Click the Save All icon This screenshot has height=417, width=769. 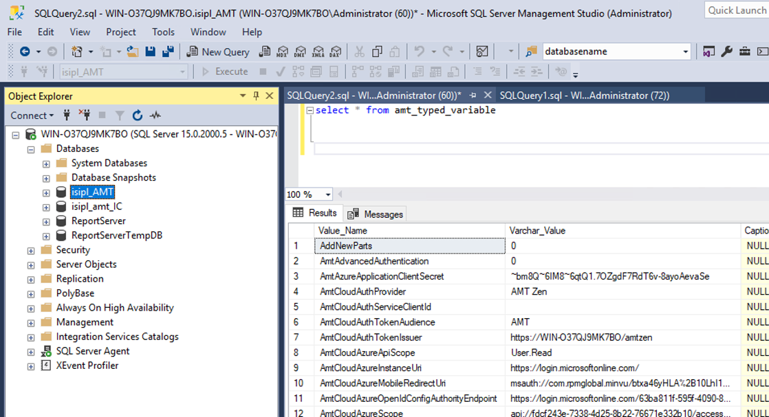[x=169, y=52]
